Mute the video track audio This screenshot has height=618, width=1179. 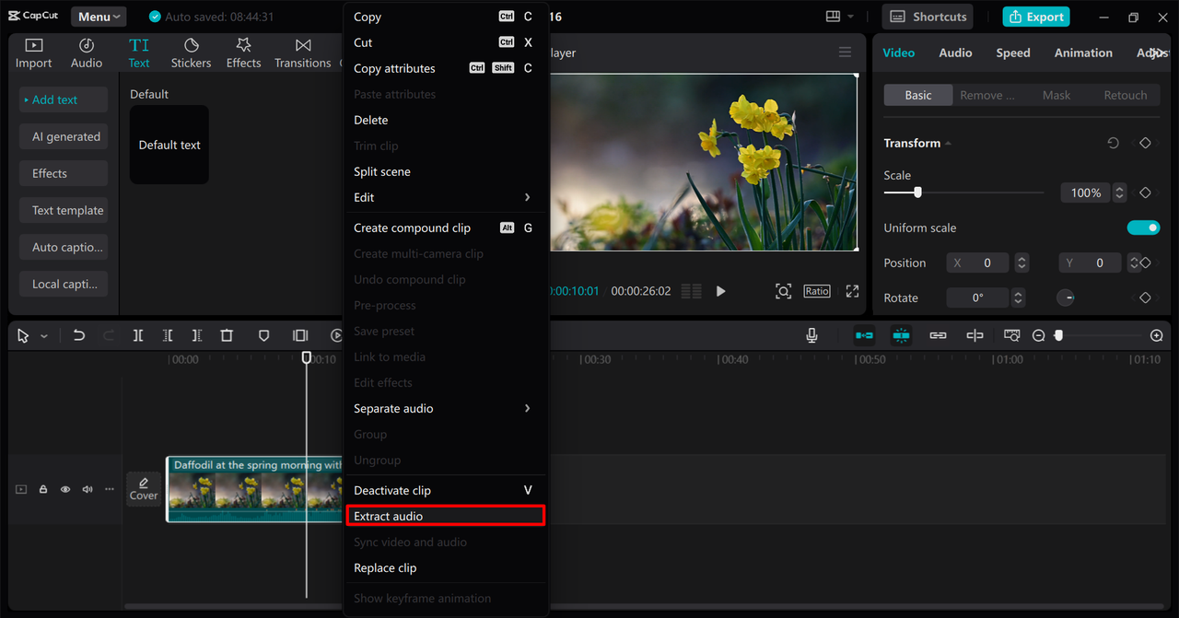coord(88,489)
